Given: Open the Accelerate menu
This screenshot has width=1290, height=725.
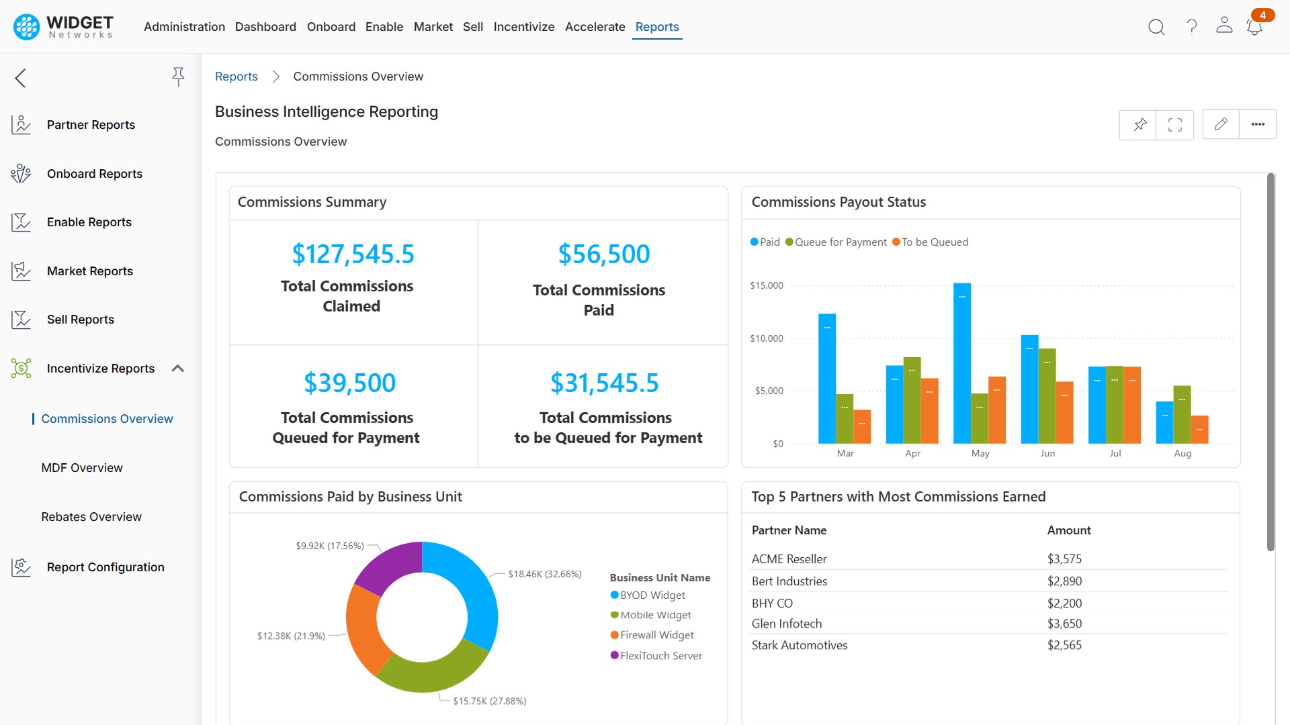Looking at the screenshot, I should [595, 27].
